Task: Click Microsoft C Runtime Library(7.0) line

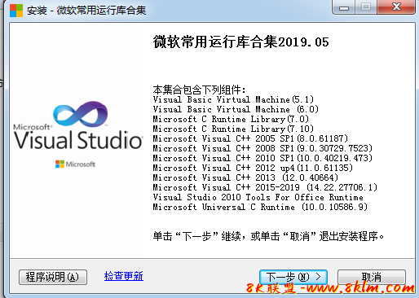Action: point(231,119)
